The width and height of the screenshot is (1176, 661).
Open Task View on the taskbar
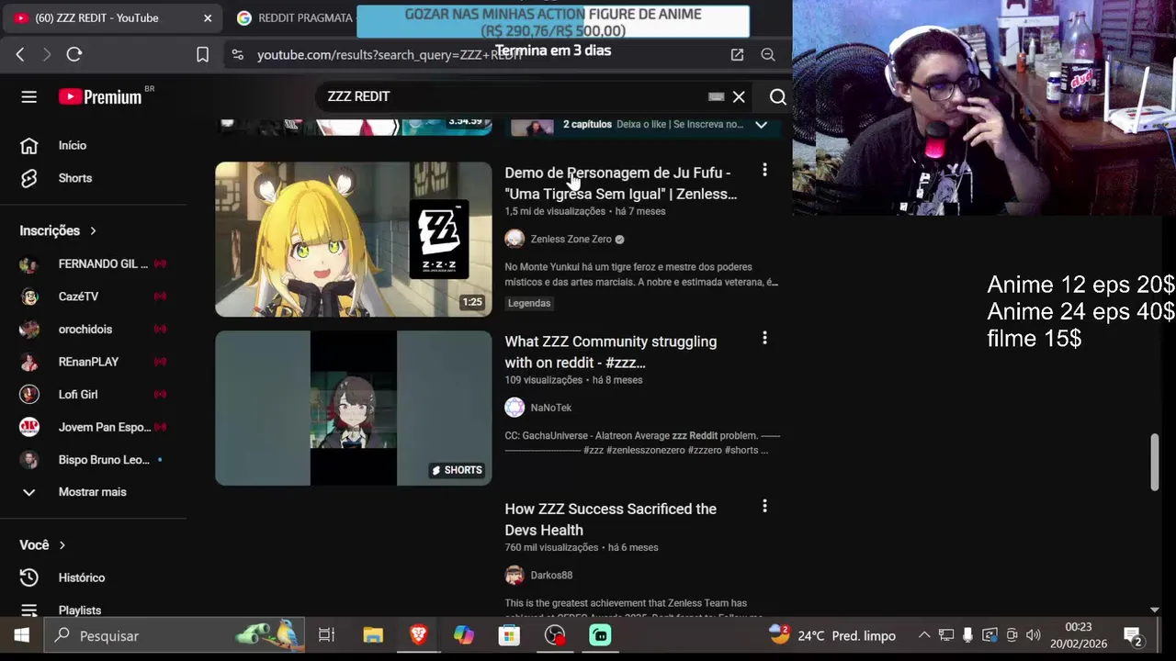(326, 635)
